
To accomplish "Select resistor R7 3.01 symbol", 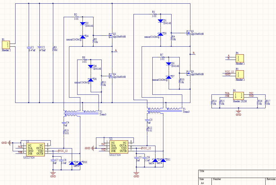I will (163, 57).
